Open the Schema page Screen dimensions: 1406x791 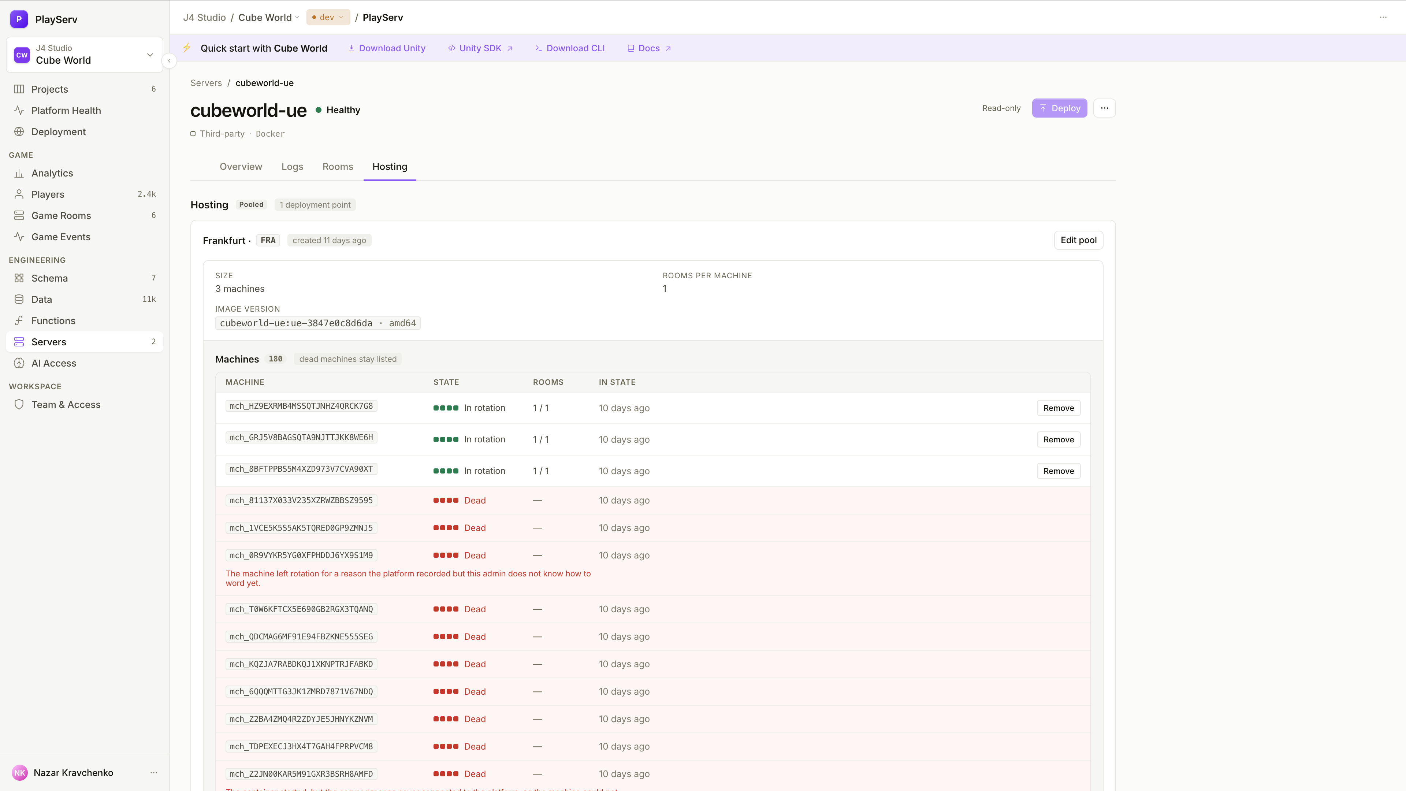[x=85, y=278]
